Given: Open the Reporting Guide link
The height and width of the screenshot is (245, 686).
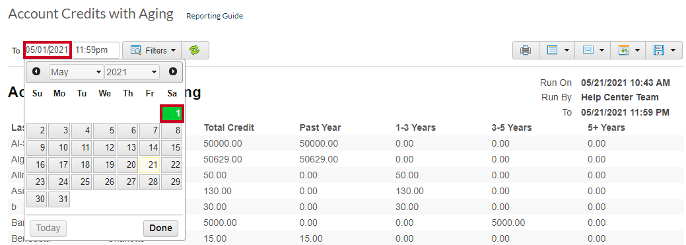Looking at the screenshot, I should pos(215,17).
